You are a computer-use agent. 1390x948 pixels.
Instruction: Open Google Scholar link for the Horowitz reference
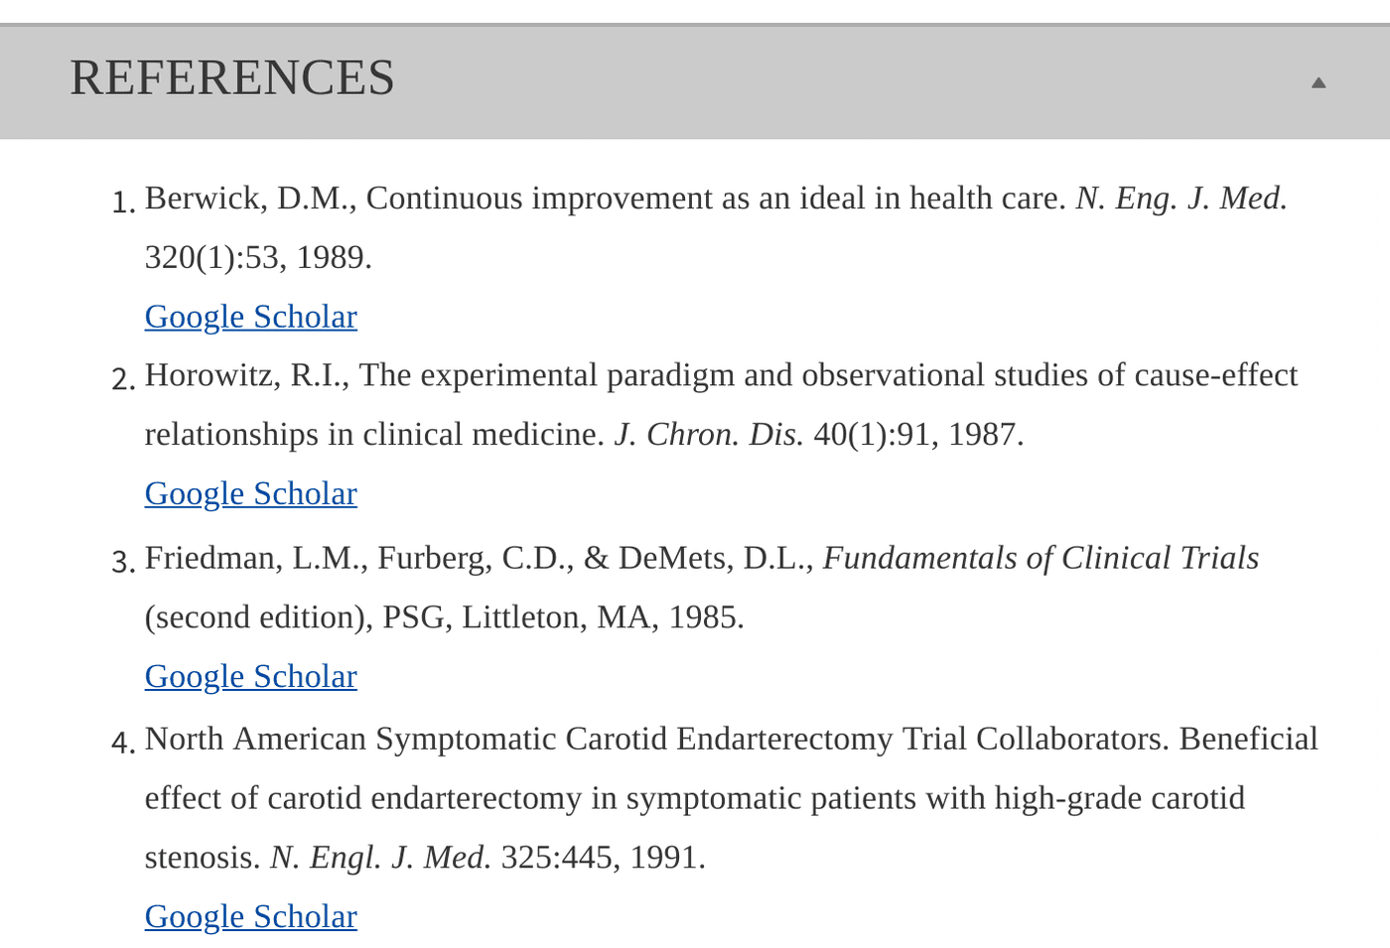click(x=250, y=493)
